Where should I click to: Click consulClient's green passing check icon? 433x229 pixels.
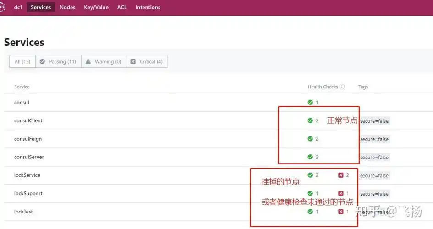click(x=310, y=120)
